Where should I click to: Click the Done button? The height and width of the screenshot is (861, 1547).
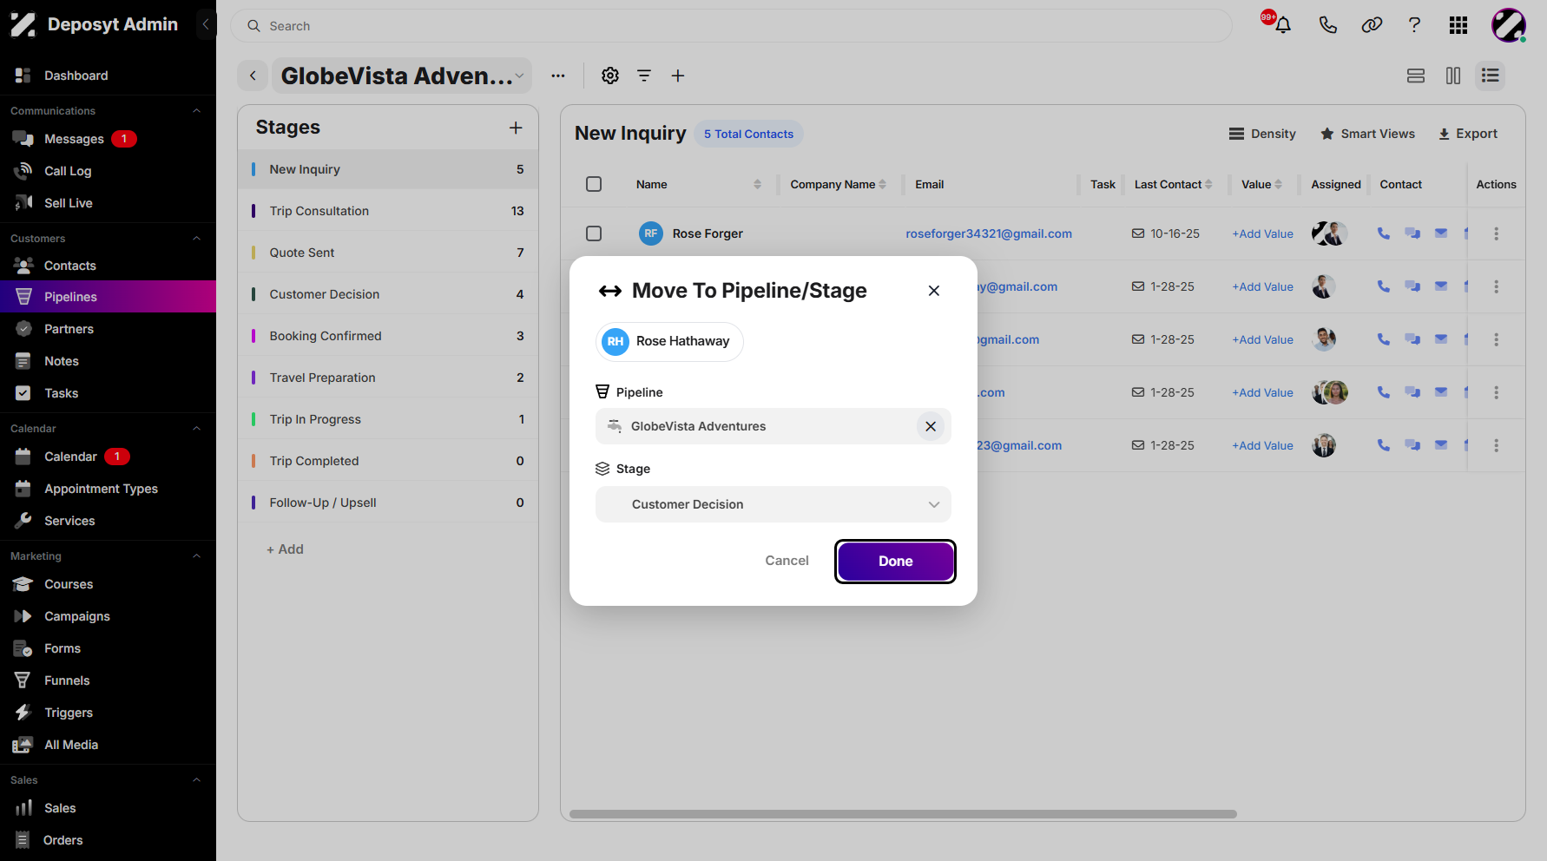895,562
